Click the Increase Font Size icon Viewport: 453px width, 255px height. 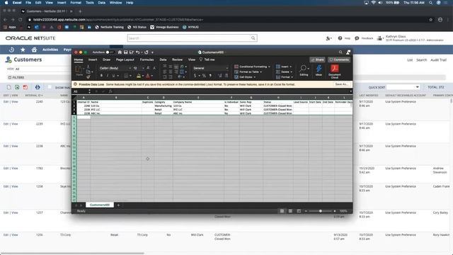pyautogui.click(x=148, y=68)
